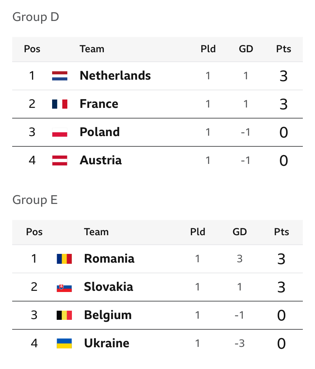The width and height of the screenshot is (315, 369).
Task: Click the Group E heading
Action: [x=35, y=200]
